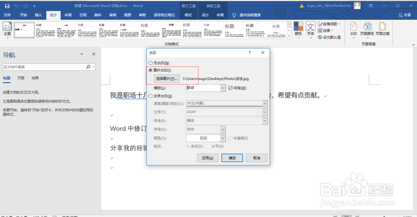Open navigation pane options arrow
Screen dimensions: 417x217
pyautogui.click(x=82, y=54)
